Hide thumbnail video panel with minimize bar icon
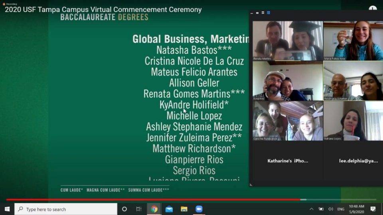This screenshot has height=215, width=383. (252, 13)
